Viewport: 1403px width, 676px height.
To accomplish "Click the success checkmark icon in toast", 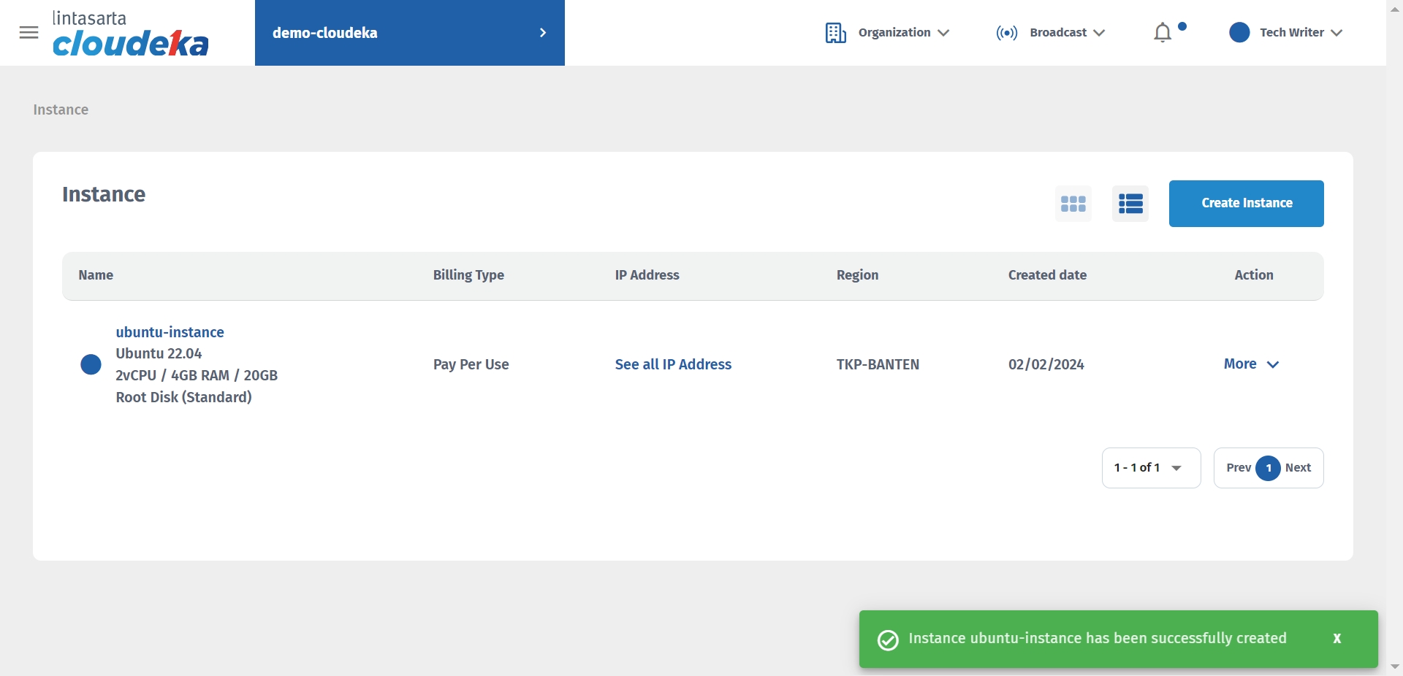I will point(888,640).
